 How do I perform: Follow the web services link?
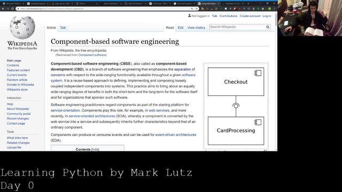[159, 110]
